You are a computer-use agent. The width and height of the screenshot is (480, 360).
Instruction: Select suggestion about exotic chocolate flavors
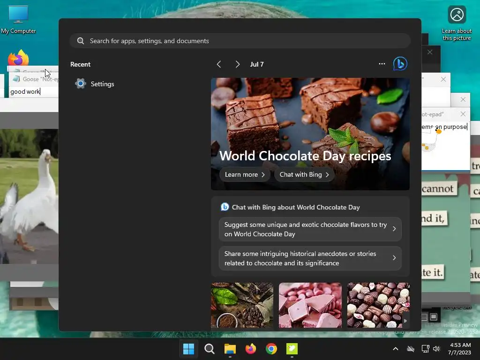coord(310,229)
